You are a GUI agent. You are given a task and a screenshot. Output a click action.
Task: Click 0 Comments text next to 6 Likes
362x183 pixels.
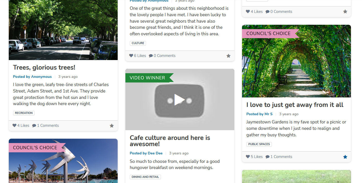click(165, 56)
